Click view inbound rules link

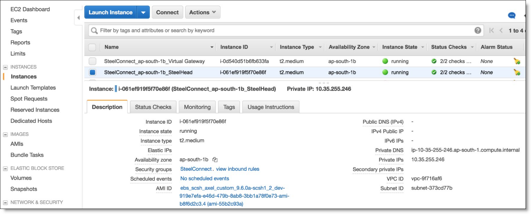[237, 169]
